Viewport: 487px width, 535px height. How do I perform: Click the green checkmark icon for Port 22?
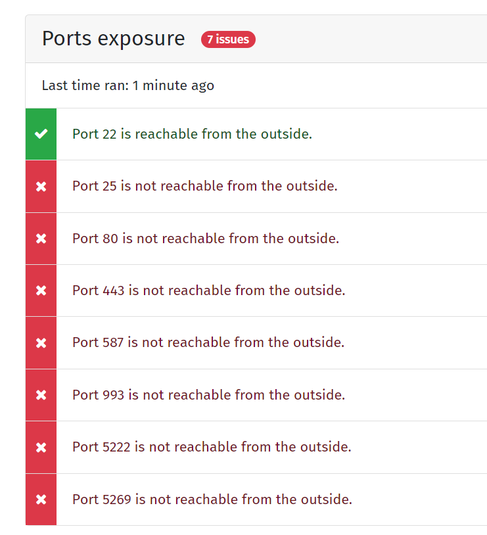coord(41,134)
